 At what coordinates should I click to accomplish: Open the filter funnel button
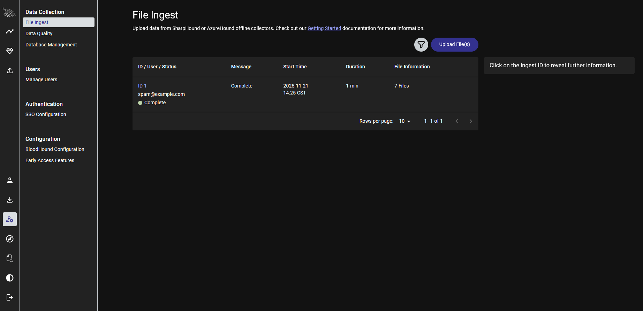(421, 45)
